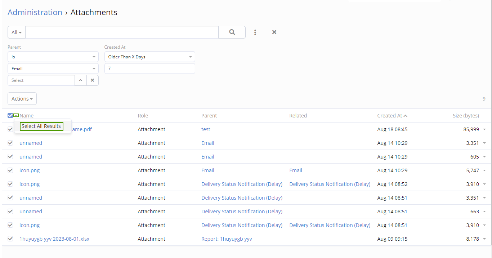Go to Administration breadcrumb link
Viewport: 492px width, 258px height.
[x=35, y=12]
